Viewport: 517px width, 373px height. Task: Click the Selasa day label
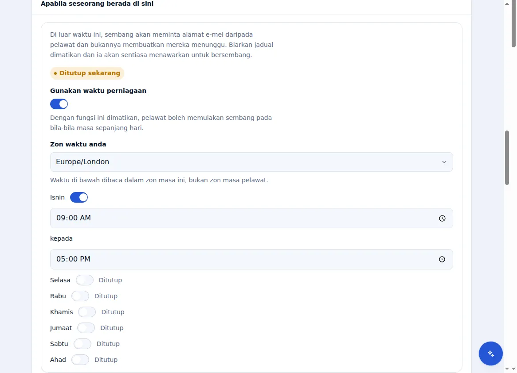coord(60,280)
